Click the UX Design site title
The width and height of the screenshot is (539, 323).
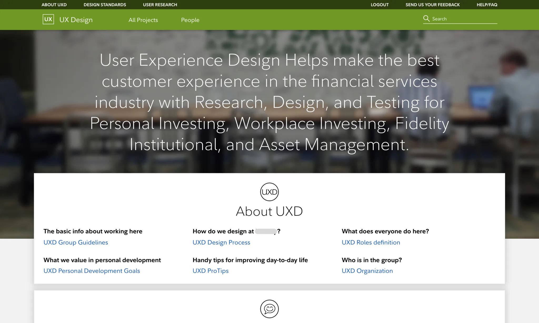[76, 19]
